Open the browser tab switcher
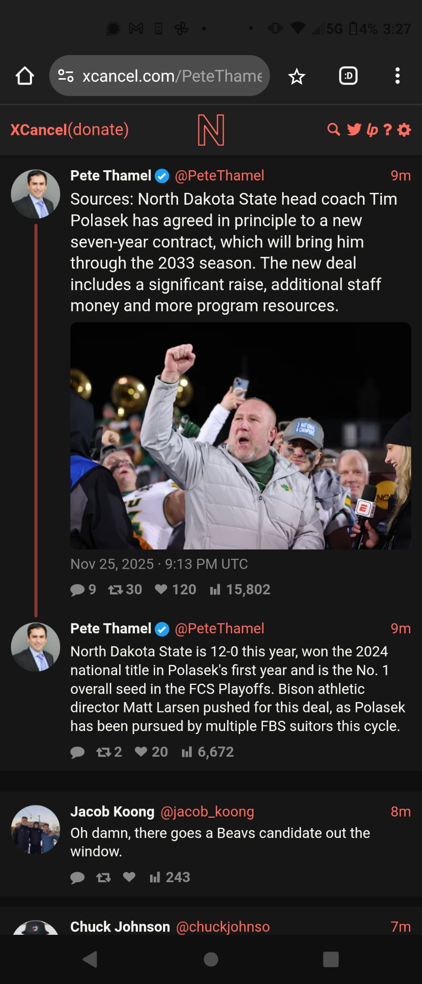The height and width of the screenshot is (984, 422). tap(348, 76)
